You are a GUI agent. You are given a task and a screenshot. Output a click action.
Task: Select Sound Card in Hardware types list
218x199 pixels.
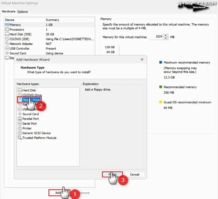coord(31,114)
